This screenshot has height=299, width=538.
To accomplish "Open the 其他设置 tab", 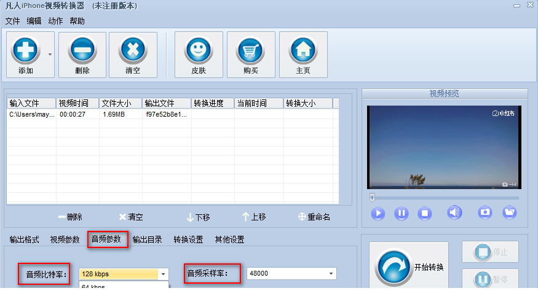I will click(x=229, y=239).
